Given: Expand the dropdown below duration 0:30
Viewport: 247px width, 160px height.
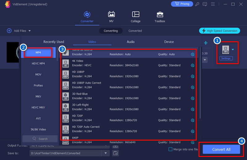Looking at the screenshot, I should coord(205,60).
